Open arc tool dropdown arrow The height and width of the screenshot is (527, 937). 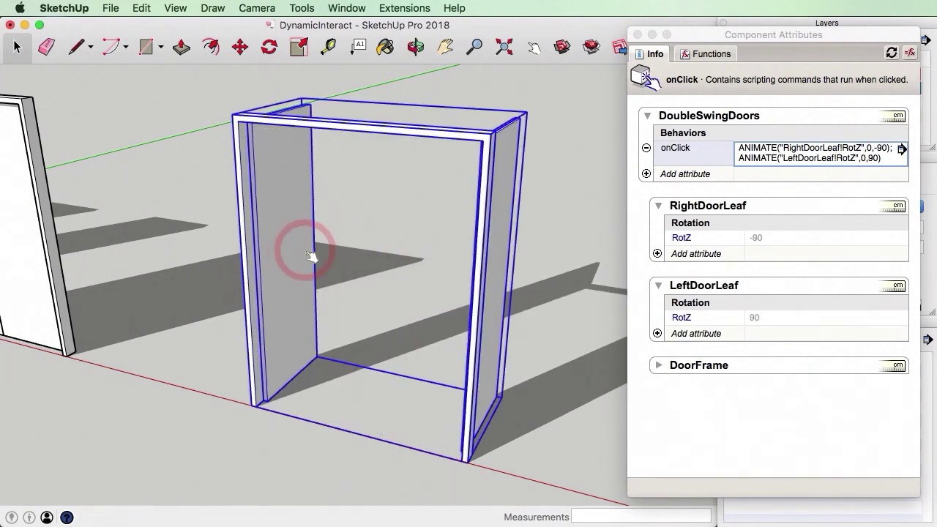point(126,48)
